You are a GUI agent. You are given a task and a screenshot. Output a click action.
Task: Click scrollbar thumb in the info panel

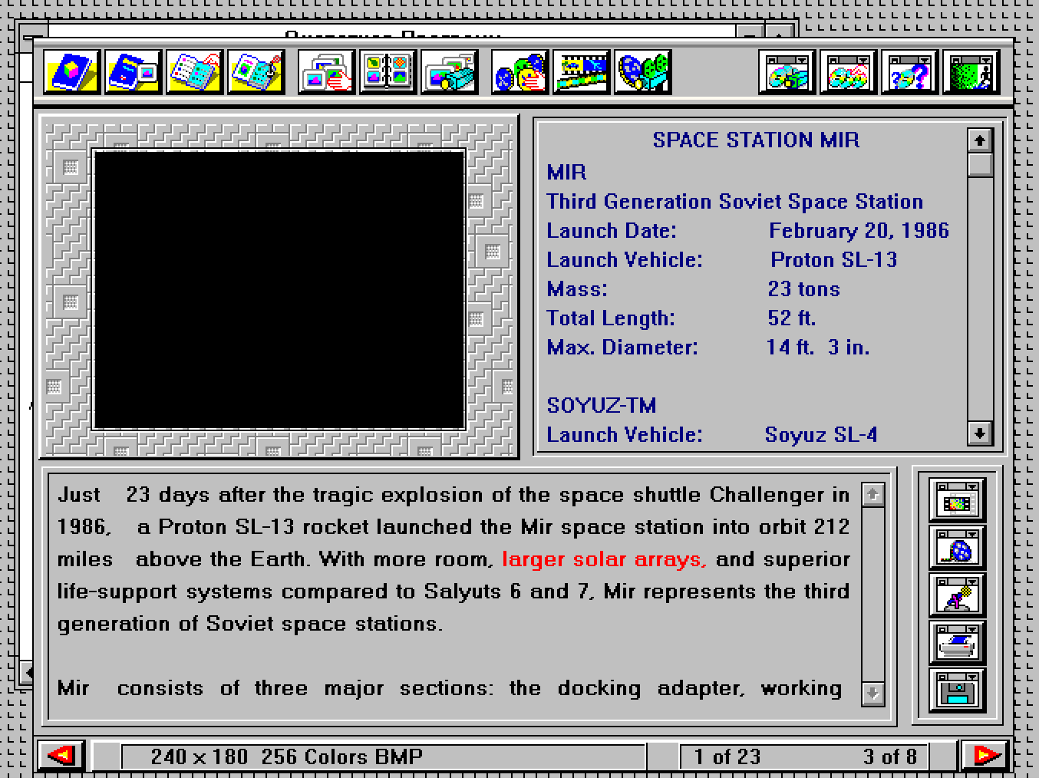pos(980,165)
